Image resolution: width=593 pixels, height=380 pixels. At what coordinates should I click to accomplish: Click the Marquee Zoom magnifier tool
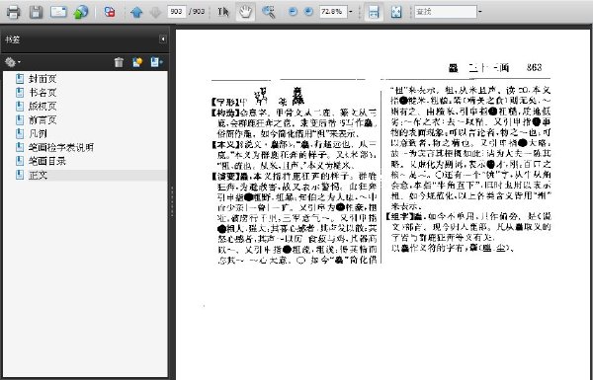point(269,12)
